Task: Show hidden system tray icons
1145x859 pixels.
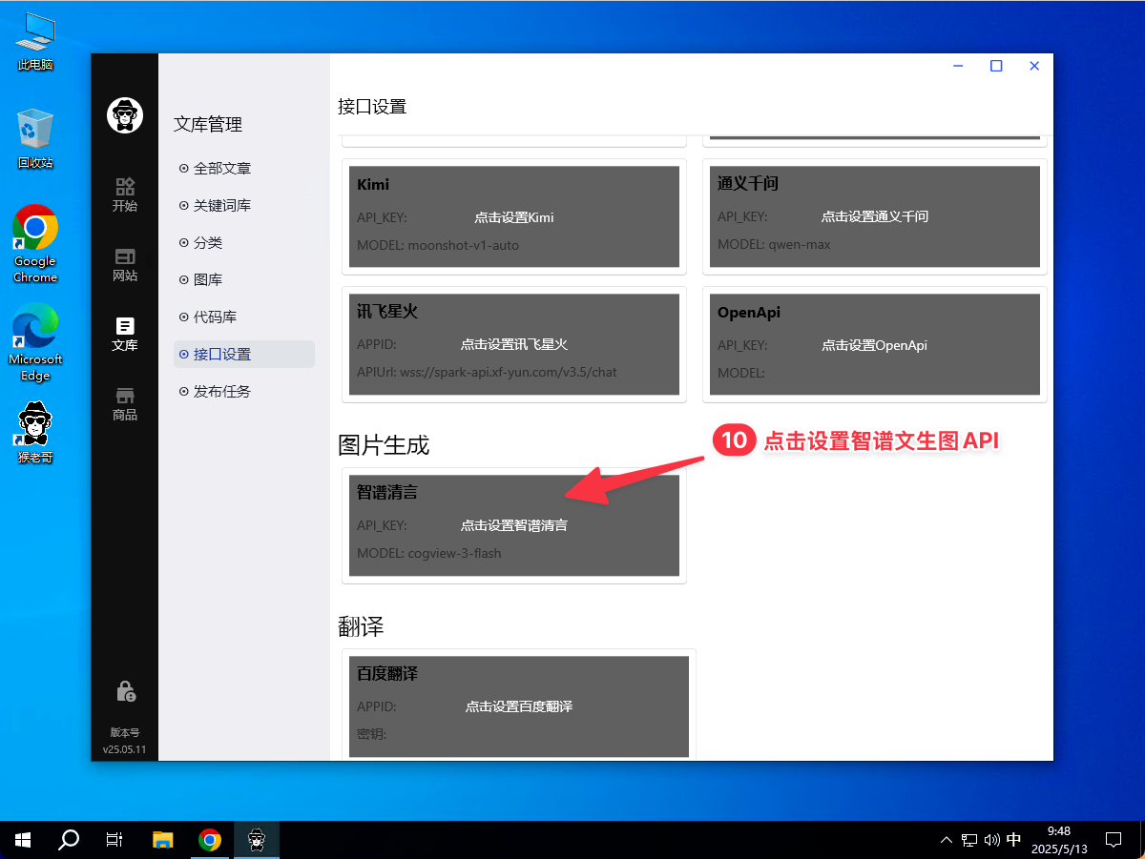Action: point(947,840)
